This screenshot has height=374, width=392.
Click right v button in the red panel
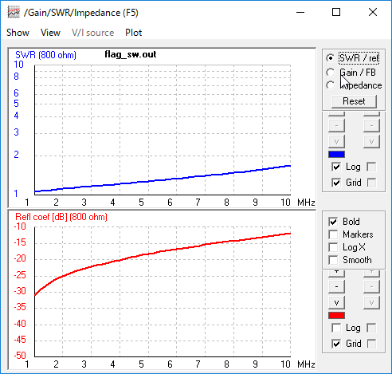click(x=371, y=302)
